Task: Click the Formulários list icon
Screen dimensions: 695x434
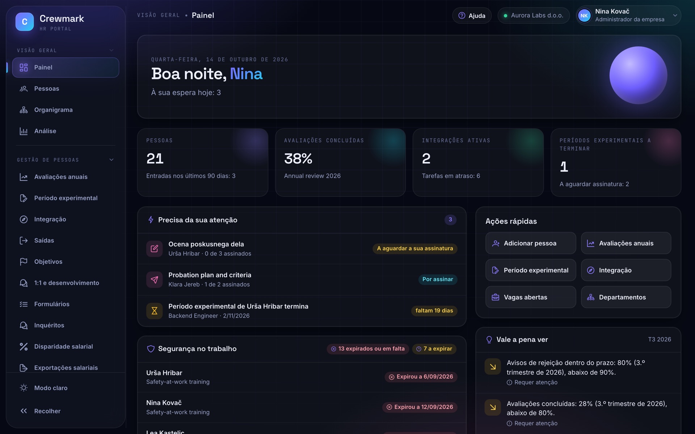Action: [24, 304]
